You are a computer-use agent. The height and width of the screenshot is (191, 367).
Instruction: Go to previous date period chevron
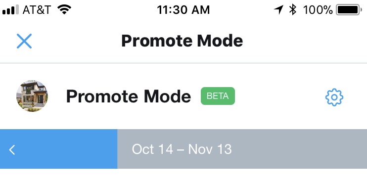12,150
